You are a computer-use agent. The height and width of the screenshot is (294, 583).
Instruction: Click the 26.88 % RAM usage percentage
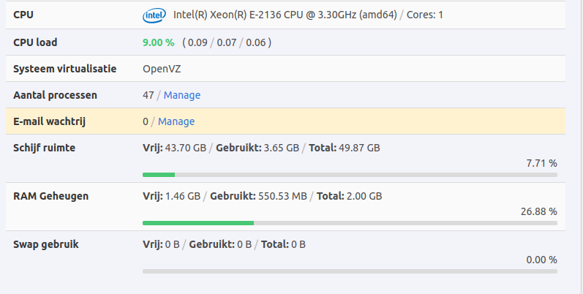click(x=538, y=211)
